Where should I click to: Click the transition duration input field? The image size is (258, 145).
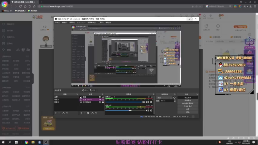pos(167,101)
